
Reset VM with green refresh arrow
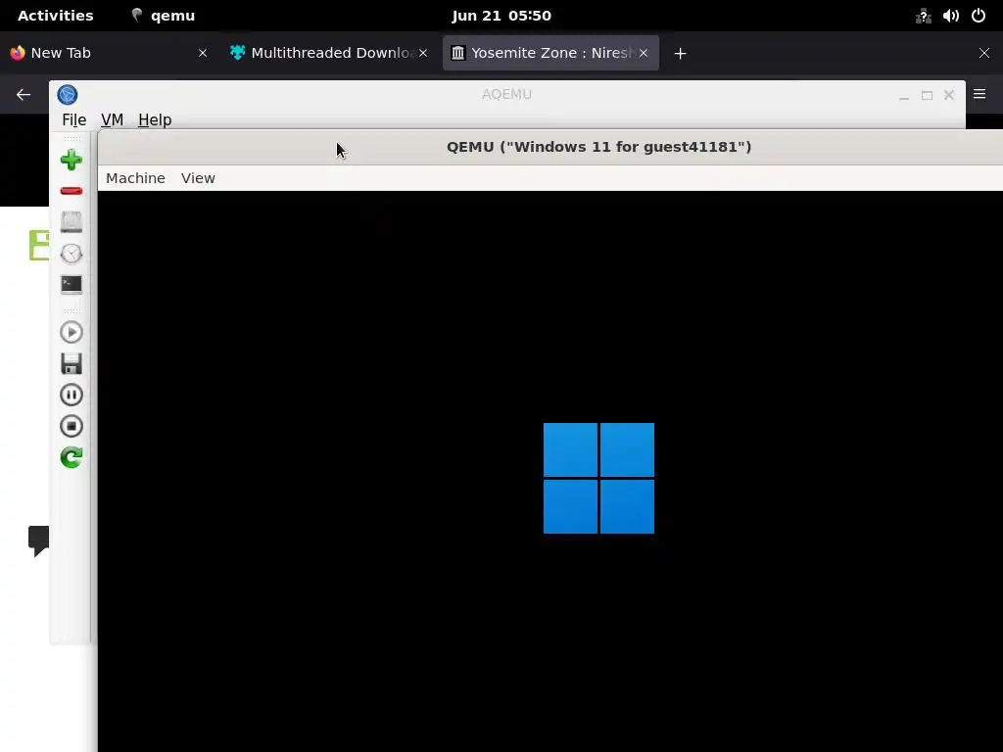pos(71,457)
